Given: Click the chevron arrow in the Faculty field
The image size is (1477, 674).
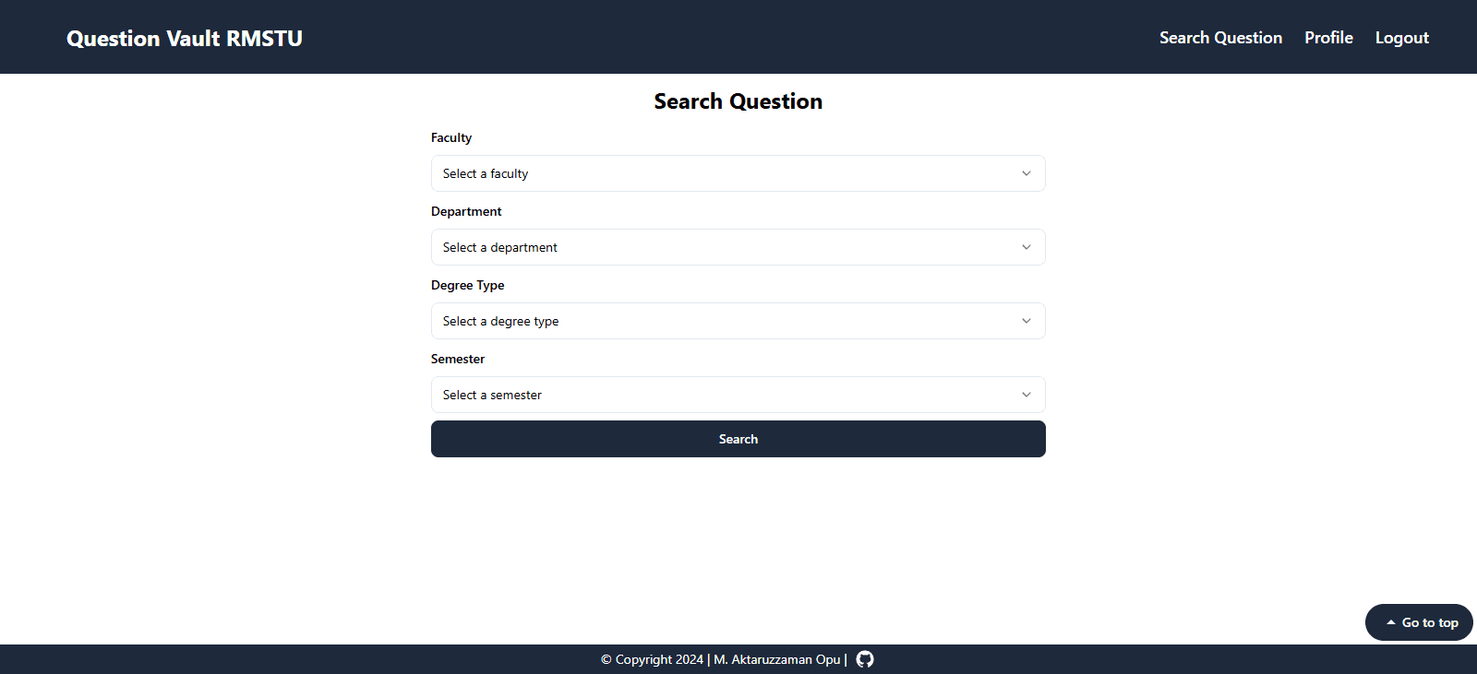Looking at the screenshot, I should point(1026,173).
